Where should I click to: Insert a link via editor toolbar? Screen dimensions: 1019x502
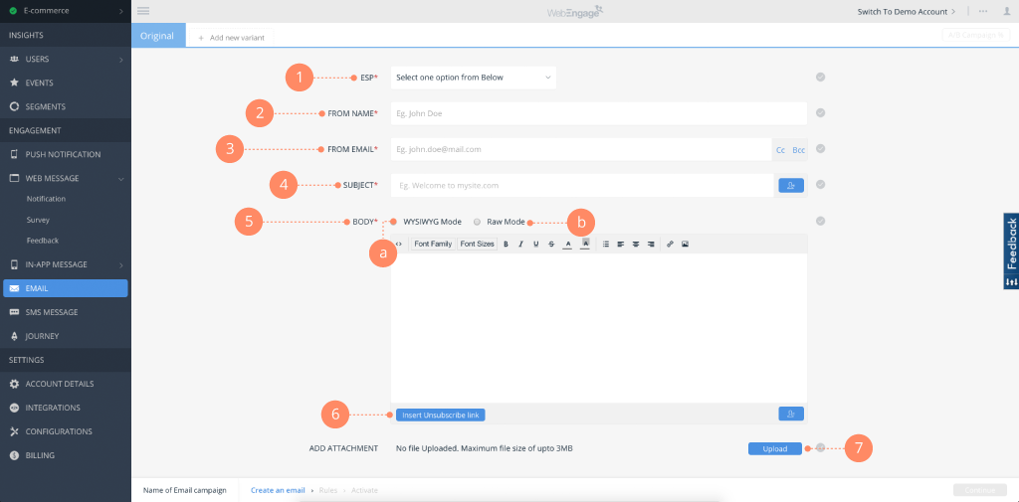click(670, 245)
